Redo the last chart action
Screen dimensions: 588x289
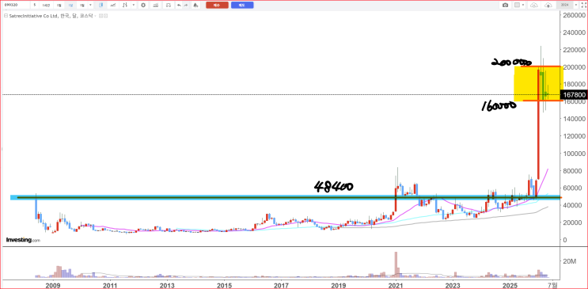click(186, 6)
